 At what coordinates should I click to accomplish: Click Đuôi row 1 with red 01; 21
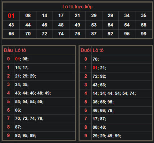[x=116, y=68]
